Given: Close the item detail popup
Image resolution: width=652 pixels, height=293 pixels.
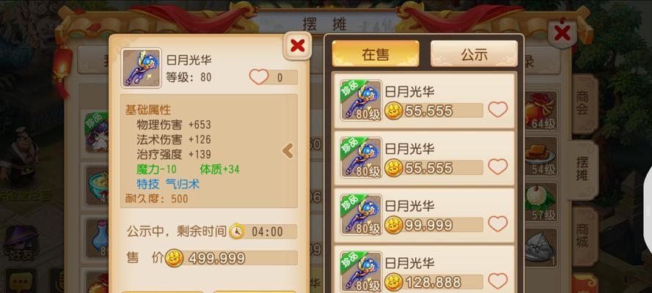Looking at the screenshot, I should (x=297, y=45).
